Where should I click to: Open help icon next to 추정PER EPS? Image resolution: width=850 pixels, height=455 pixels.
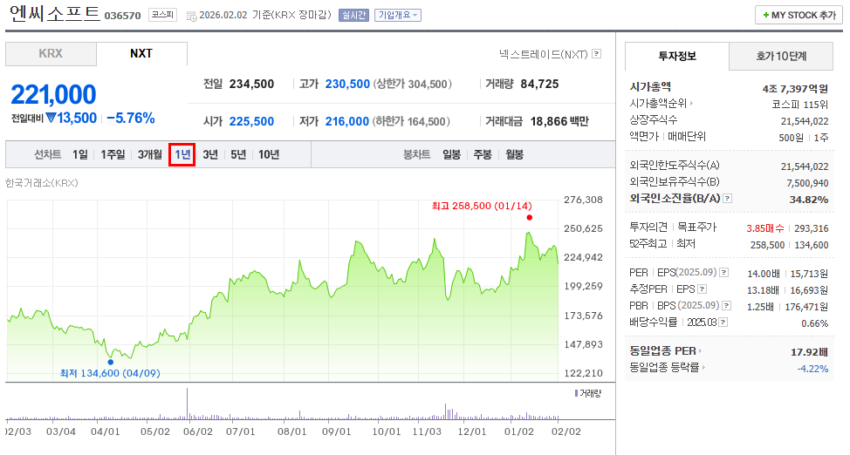pyautogui.click(x=702, y=289)
